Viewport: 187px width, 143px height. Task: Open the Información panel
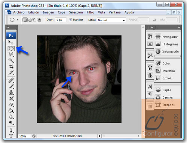(167, 51)
